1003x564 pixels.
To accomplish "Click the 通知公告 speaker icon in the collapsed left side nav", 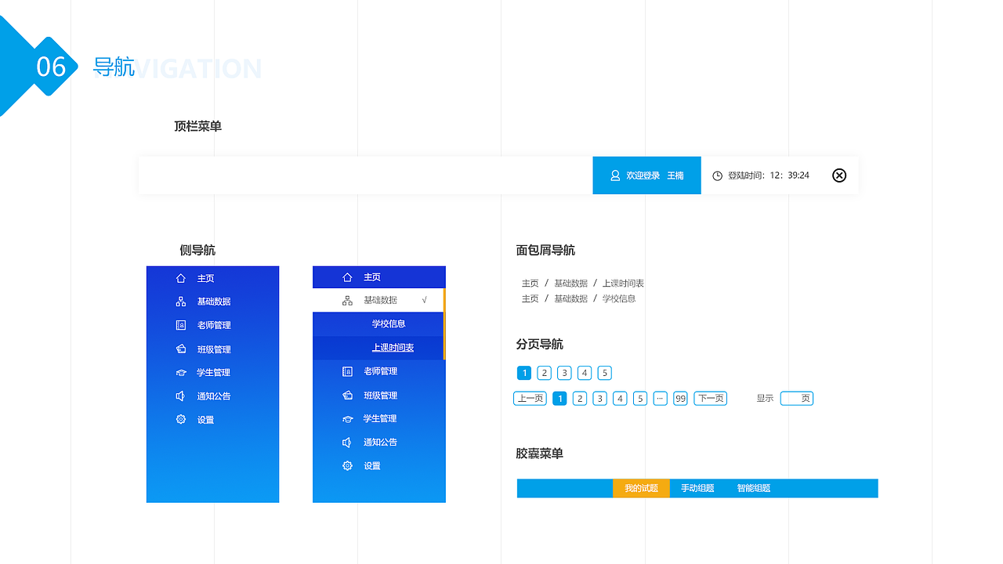I will coord(180,396).
